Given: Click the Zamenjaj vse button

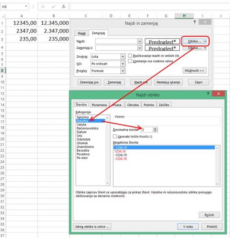Looking at the screenshot, I should pyautogui.click(x=89, y=82).
